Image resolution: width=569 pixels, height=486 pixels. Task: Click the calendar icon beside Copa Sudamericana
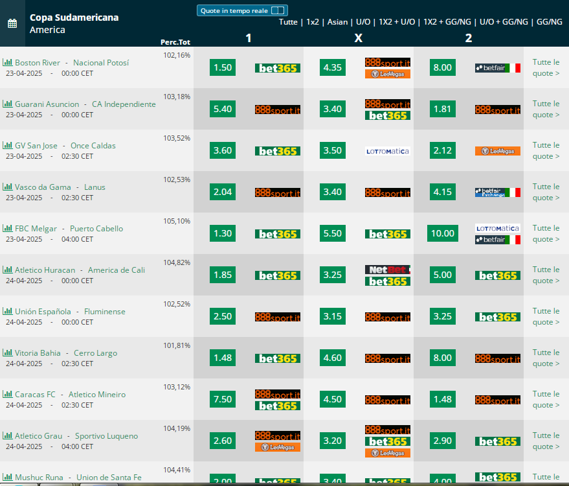(x=12, y=23)
